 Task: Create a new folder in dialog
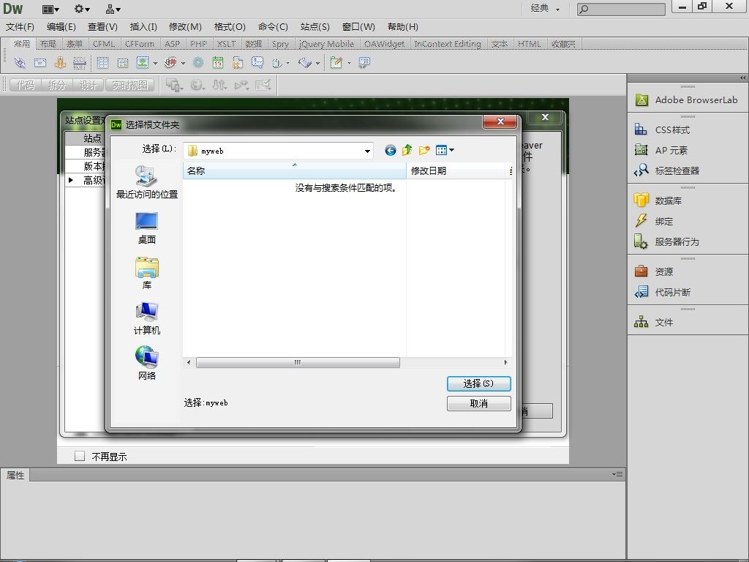click(424, 151)
